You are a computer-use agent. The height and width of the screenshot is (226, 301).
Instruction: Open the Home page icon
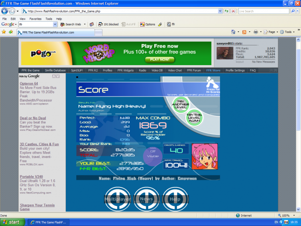[233, 32]
